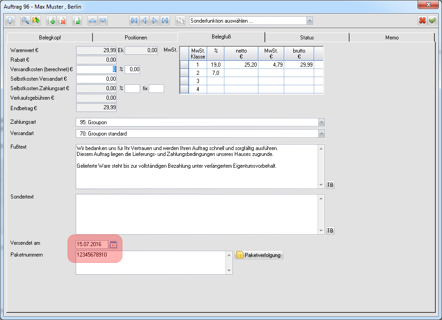Delete document with red X page icon

tap(62, 20)
